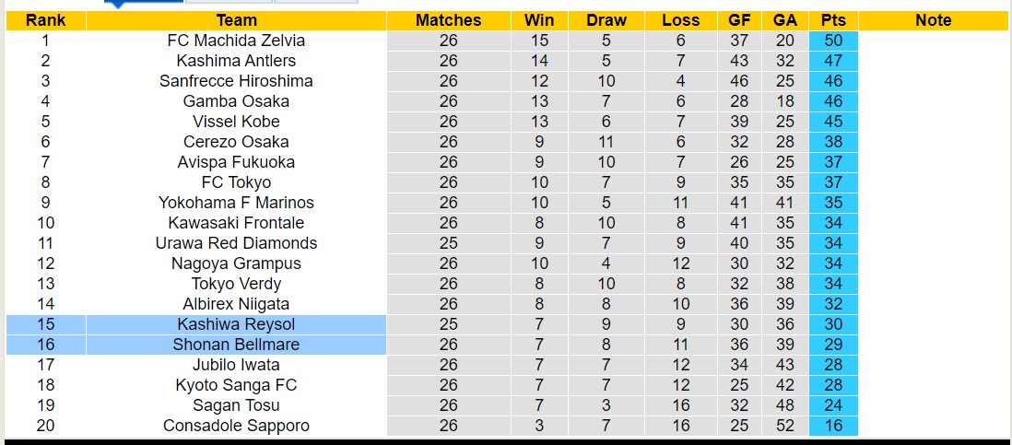Click on Urawa Red Diamonds team name

click(x=236, y=243)
